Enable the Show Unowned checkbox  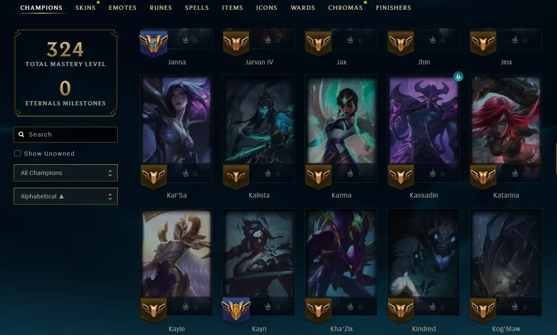(x=18, y=154)
